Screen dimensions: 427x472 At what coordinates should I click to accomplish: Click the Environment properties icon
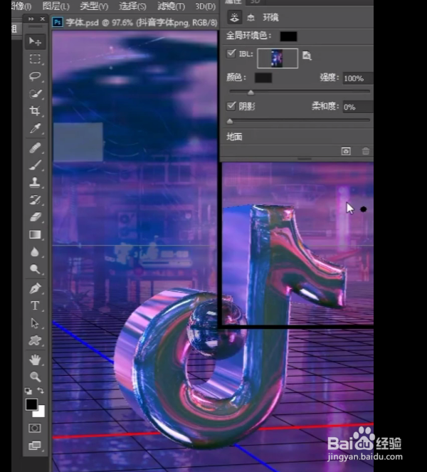(x=234, y=17)
